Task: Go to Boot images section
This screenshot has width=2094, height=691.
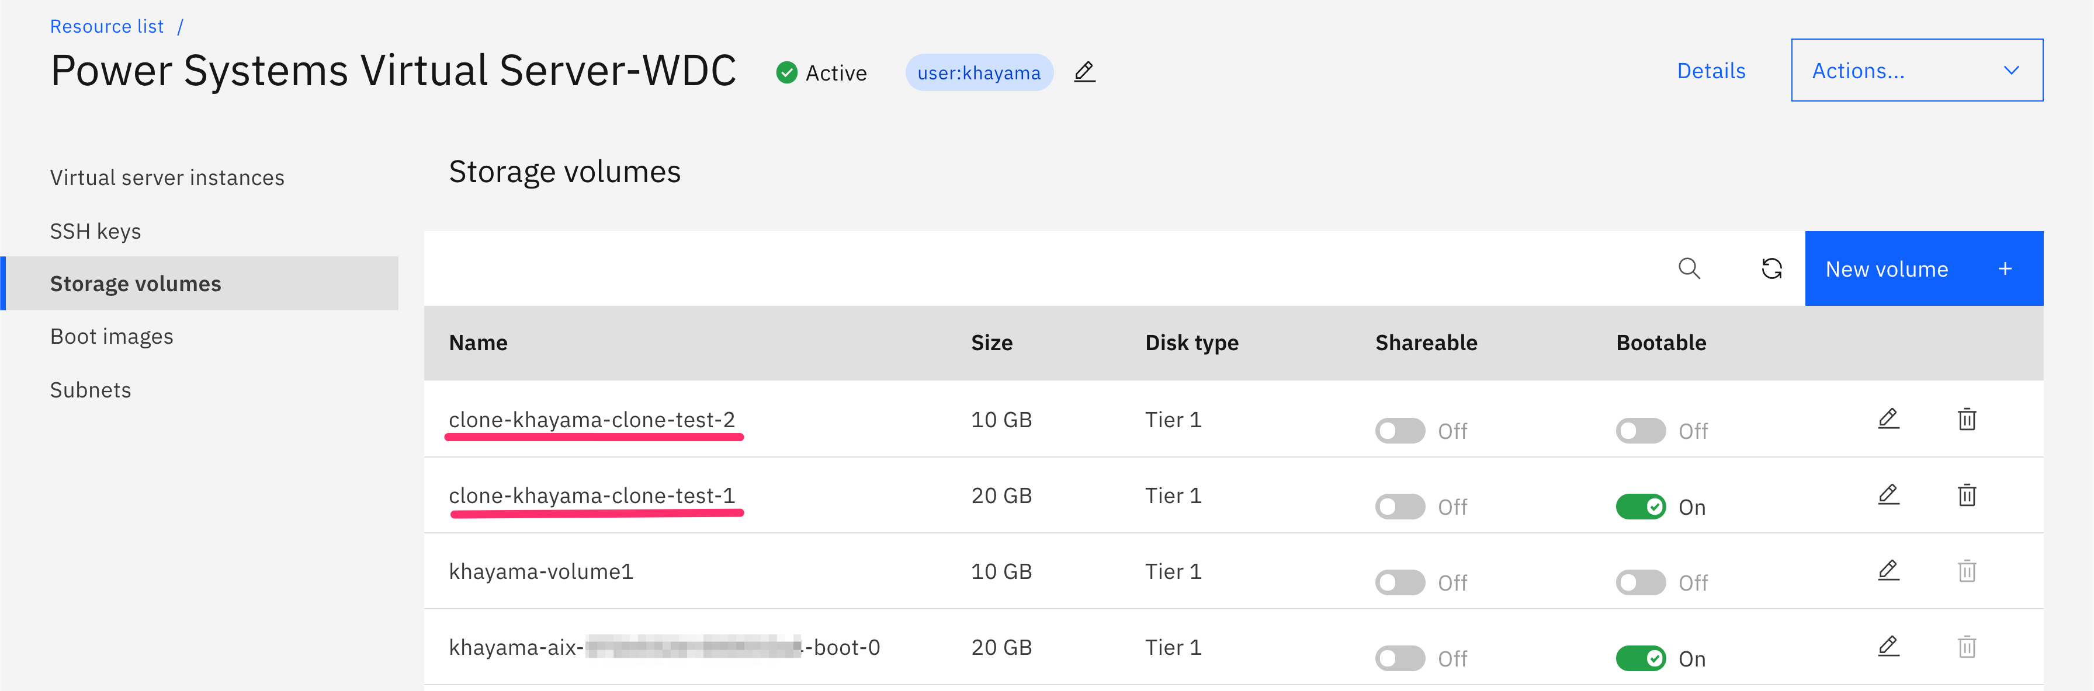Action: [x=112, y=336]
